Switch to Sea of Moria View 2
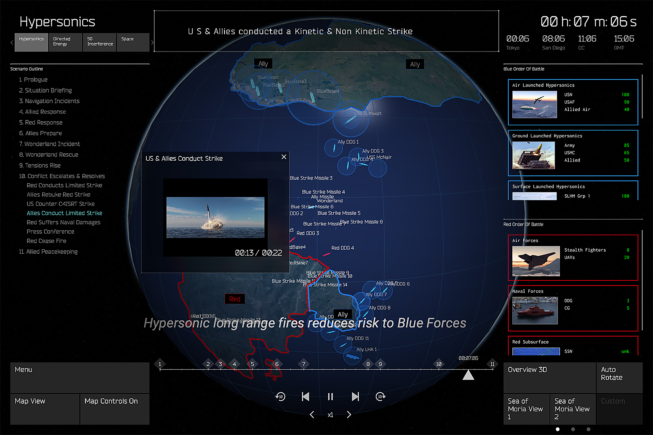Viewport: 653px width, 435px height. click(573, 409)
